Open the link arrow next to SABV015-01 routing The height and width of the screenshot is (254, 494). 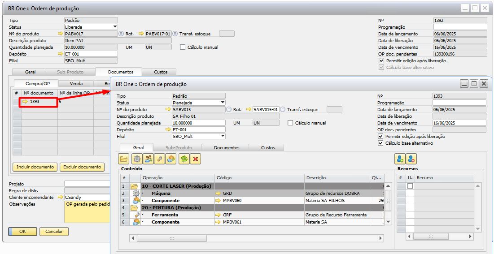(249, 110)
